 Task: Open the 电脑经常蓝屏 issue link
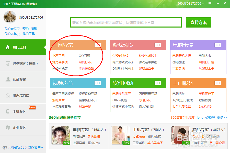122,94
